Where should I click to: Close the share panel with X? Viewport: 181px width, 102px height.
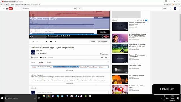tap(108, 62)
